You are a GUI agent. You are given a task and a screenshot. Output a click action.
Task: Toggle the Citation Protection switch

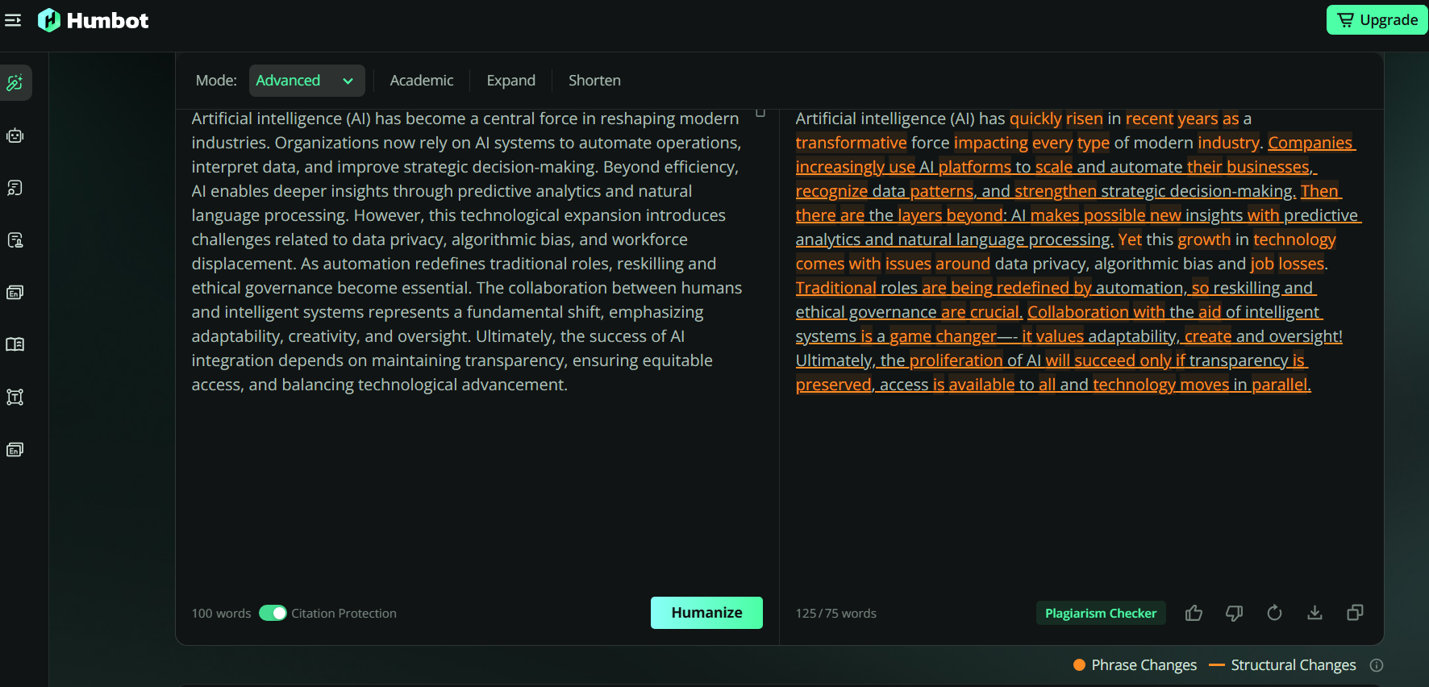[273, 613]
